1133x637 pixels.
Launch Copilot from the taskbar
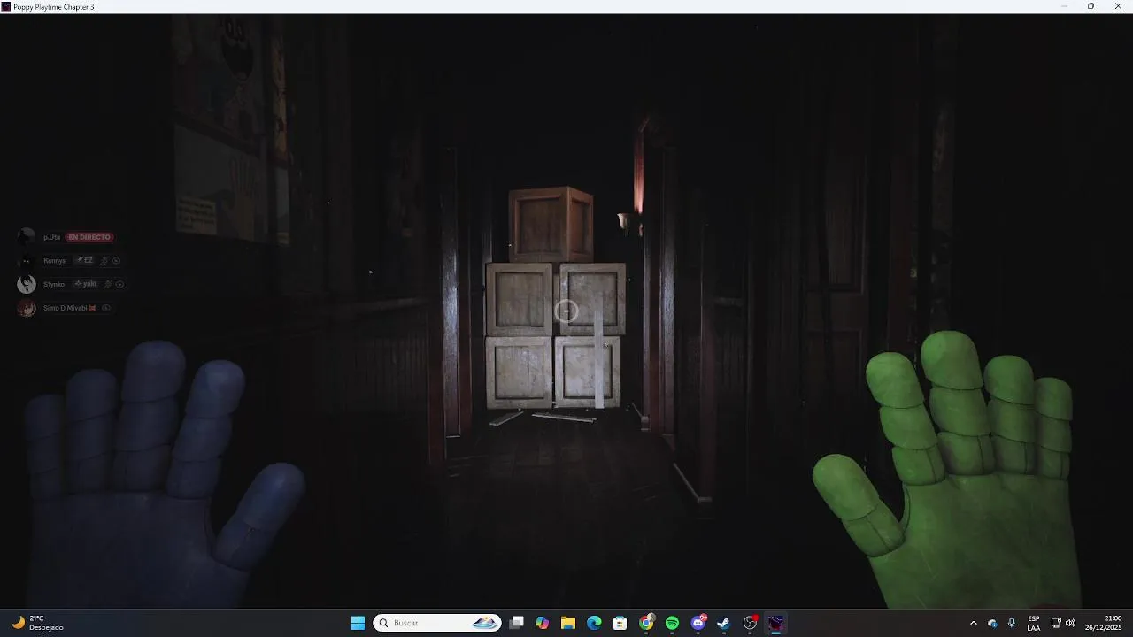(x=543, y=623)
